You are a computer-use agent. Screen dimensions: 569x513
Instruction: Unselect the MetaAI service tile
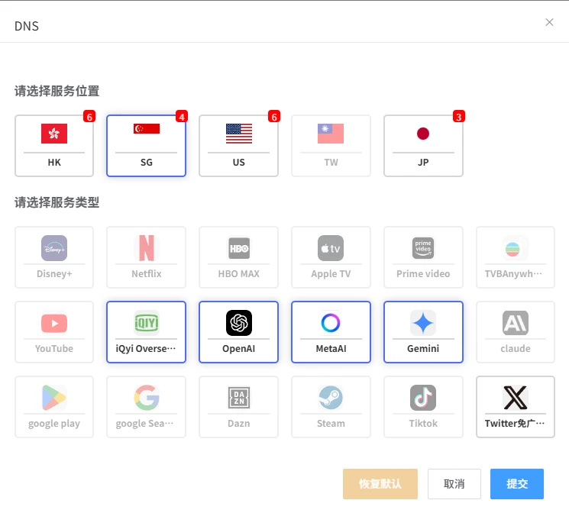click(331, 331)
